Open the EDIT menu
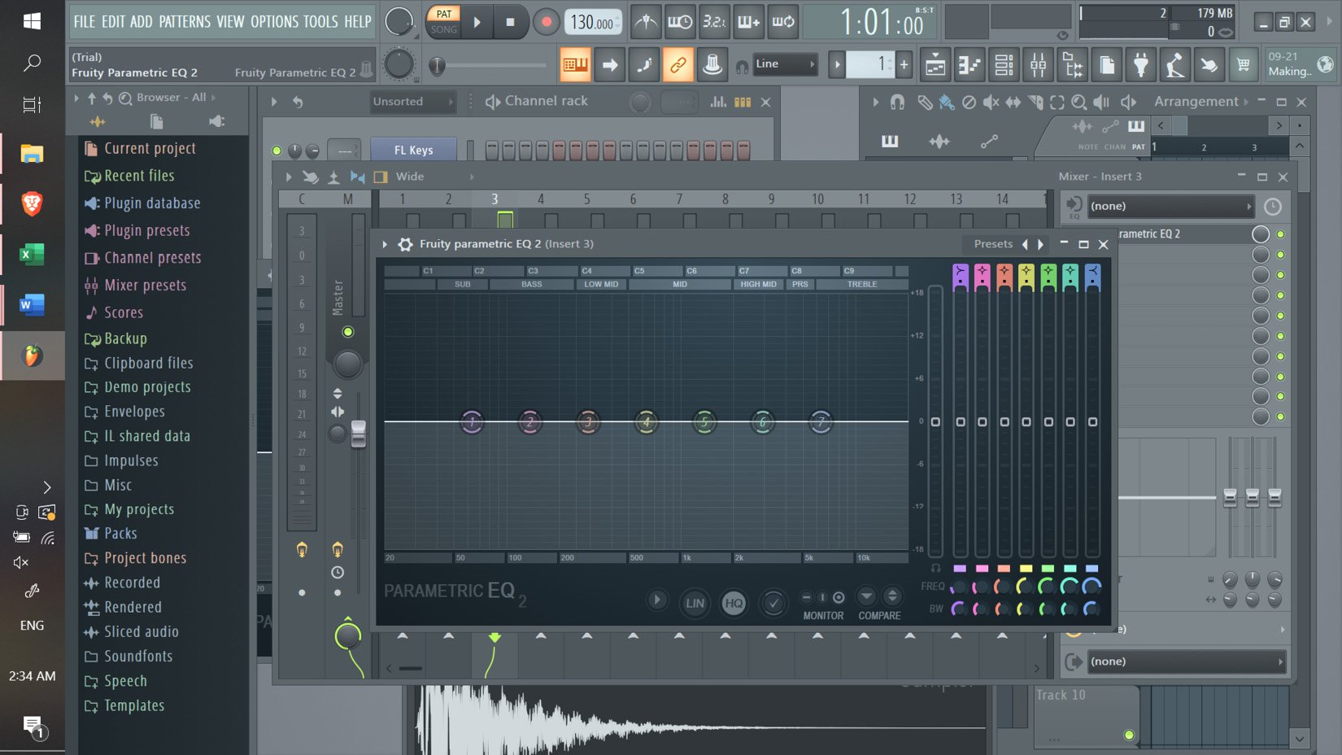 pos(113,22)
